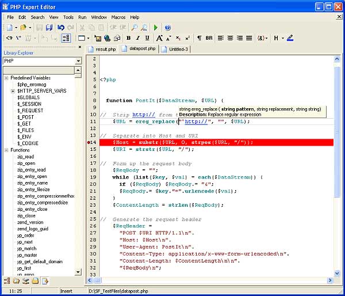This screenshot has width=345, height=296.
Task: Insert BR line break tag
Action: coord(209,38)
